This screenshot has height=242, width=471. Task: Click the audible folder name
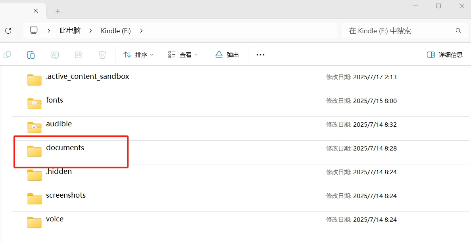click(59, 124)
